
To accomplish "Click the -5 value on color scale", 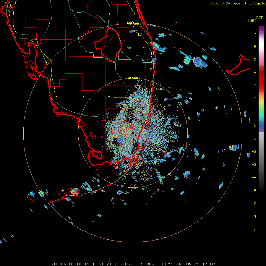I will click(254, 191).
